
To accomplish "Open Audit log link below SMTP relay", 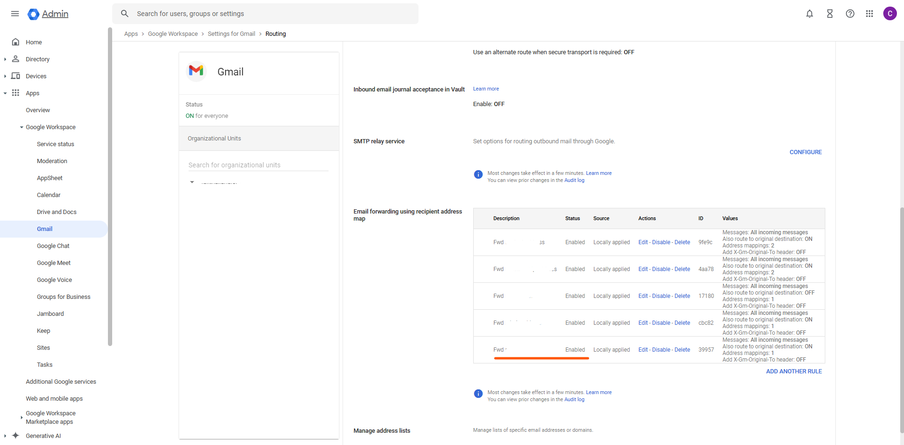I will point(574,180).
